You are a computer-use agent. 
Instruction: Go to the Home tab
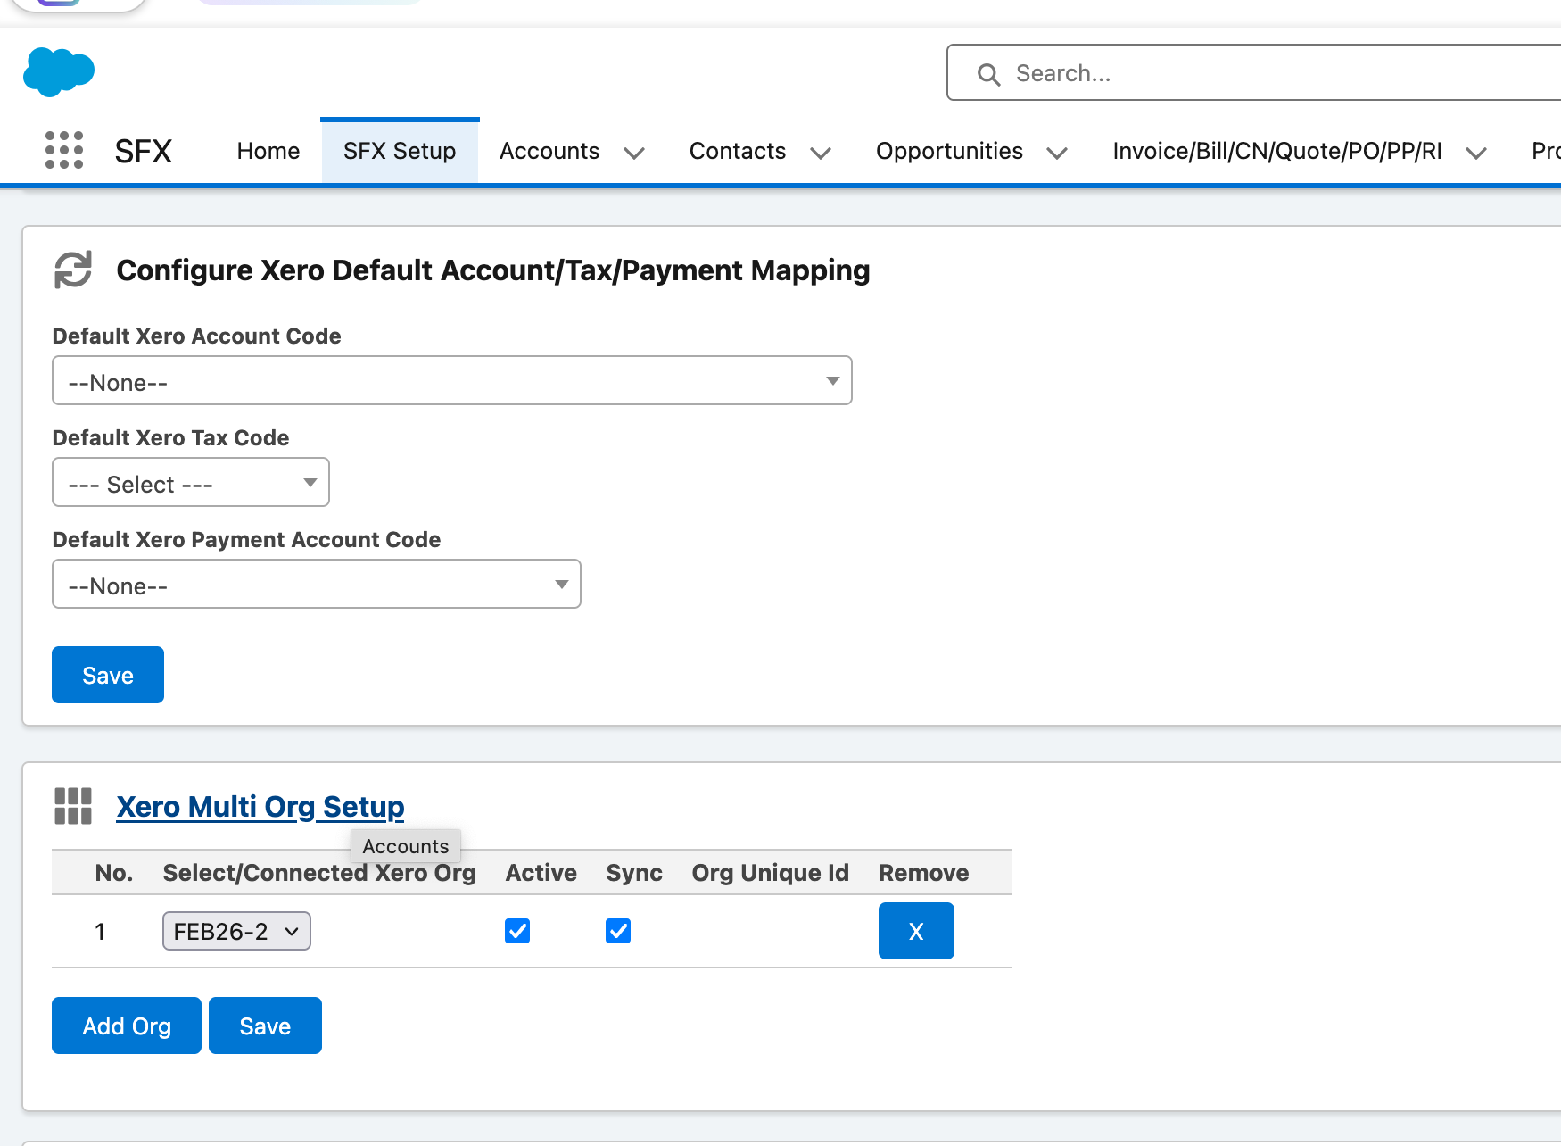point(268,151)
